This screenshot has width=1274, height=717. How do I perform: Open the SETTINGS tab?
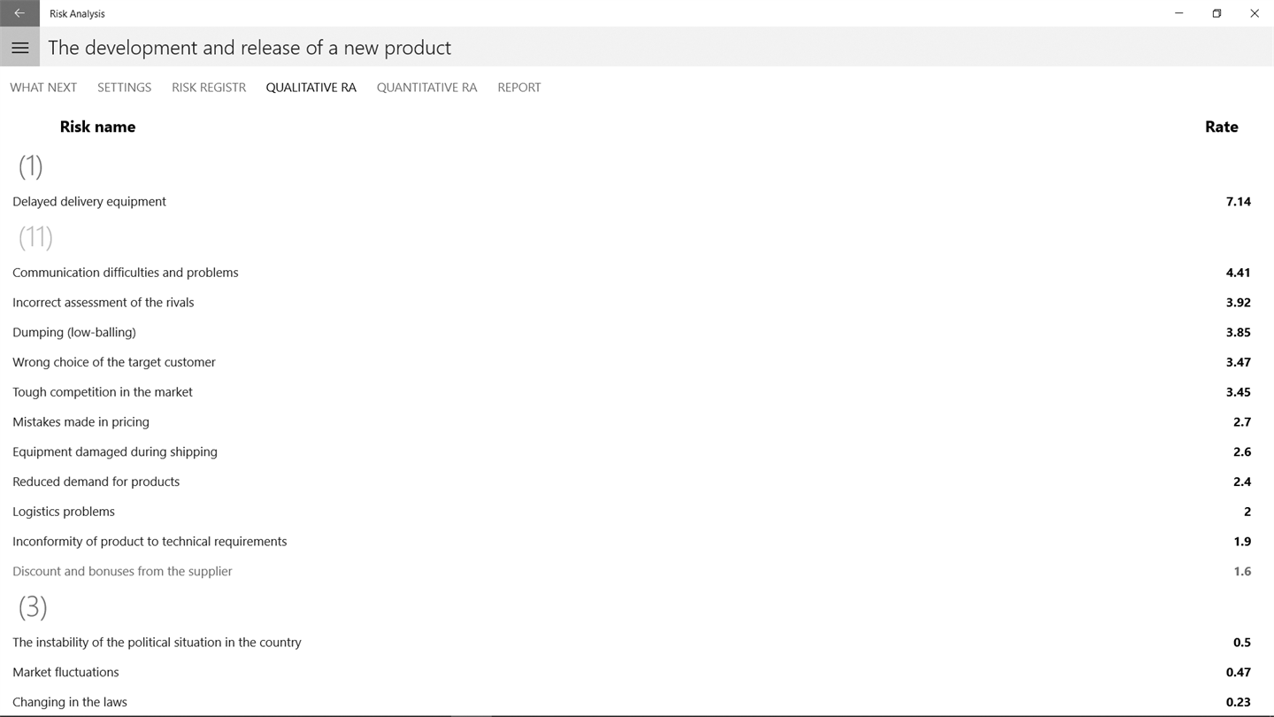coord(124,88)
